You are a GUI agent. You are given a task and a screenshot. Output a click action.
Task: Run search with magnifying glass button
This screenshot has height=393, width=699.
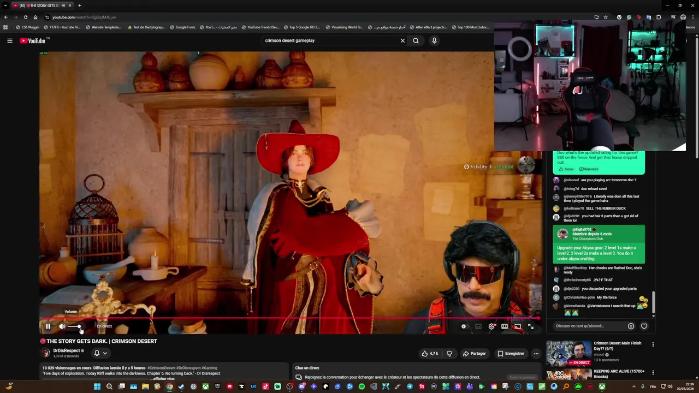416,40
